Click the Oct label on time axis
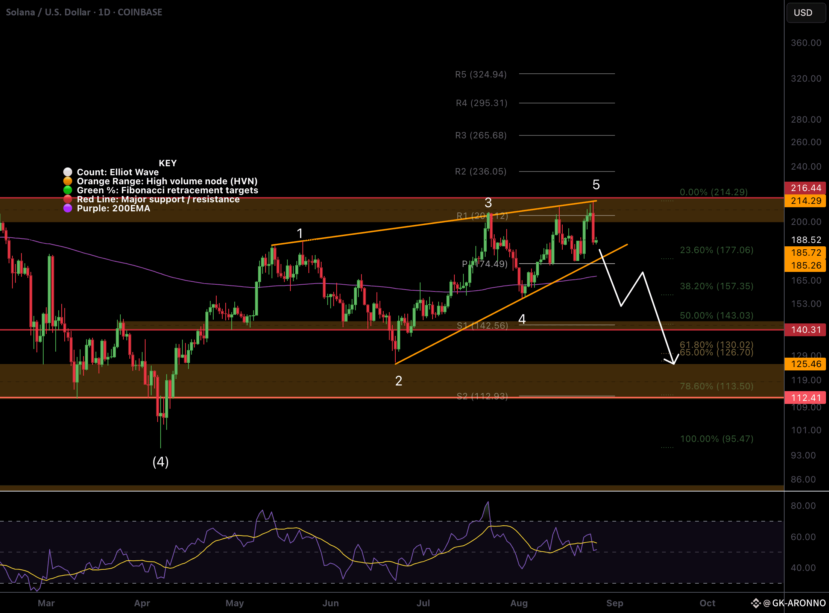 coord(708,603)
